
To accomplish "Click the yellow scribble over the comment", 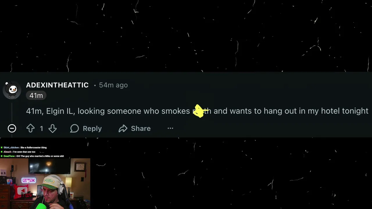I will (199, 111).
